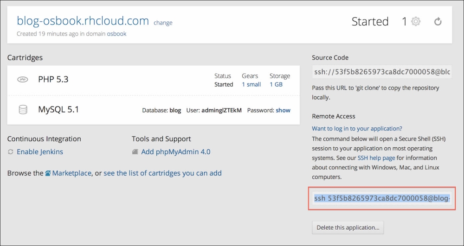The height and width of the screenshot is (246, 464).
Task: Click the PHP cartridge icon
Action: tap(22, 79)
